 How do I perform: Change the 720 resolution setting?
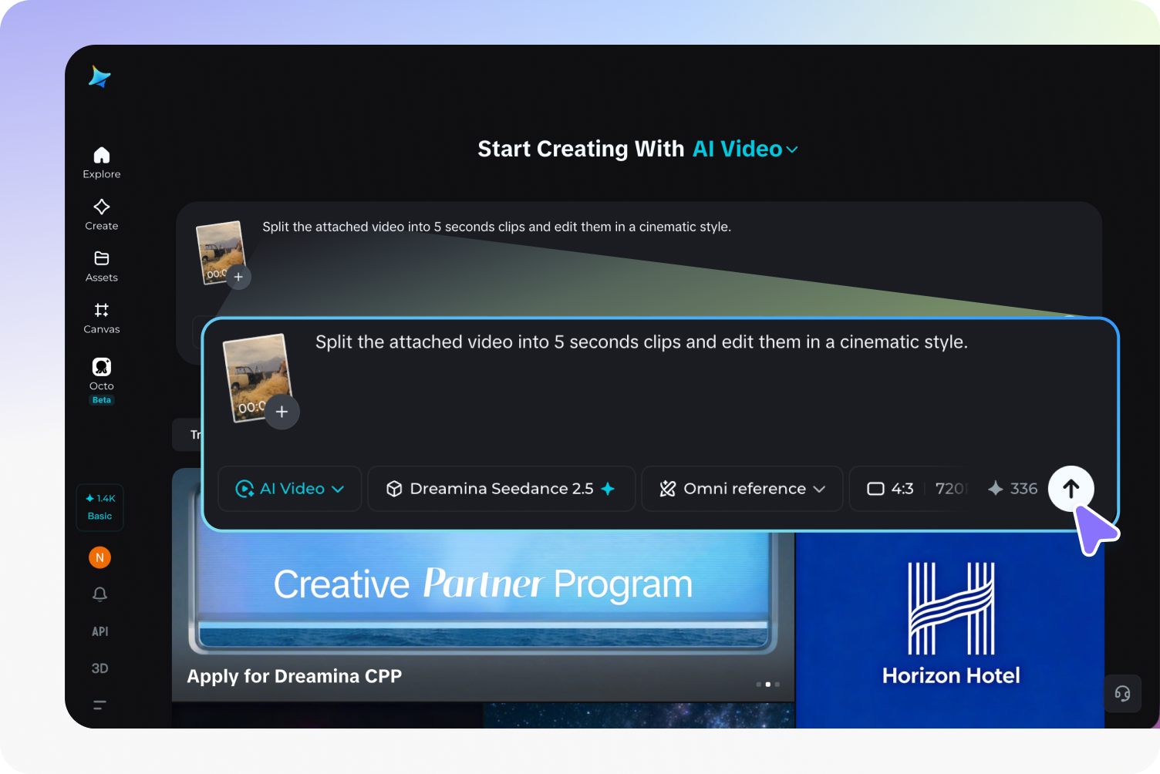click(x=950, y=489)
